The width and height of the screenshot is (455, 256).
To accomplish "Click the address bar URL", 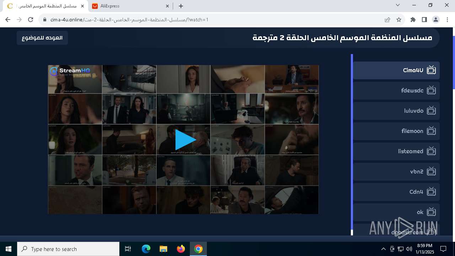I will tap(129, 20).
